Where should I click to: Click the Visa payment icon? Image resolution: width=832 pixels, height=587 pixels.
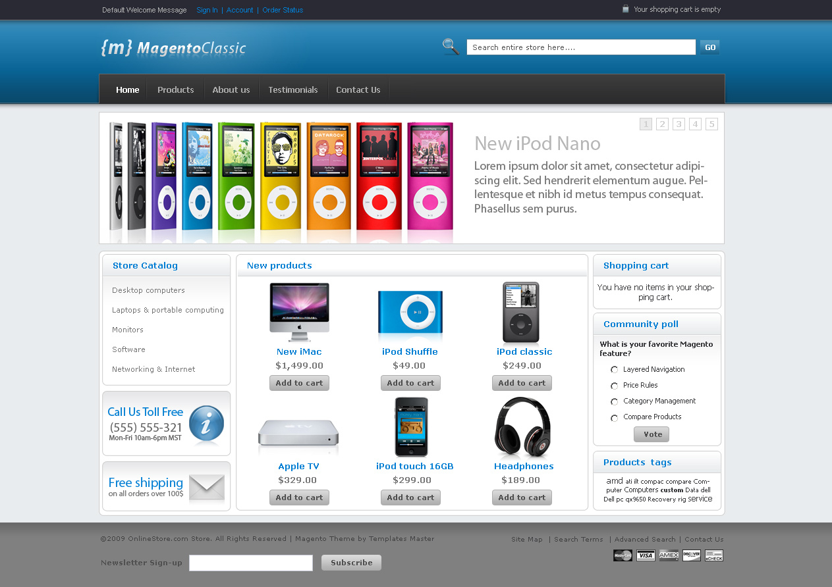[646, 555]
